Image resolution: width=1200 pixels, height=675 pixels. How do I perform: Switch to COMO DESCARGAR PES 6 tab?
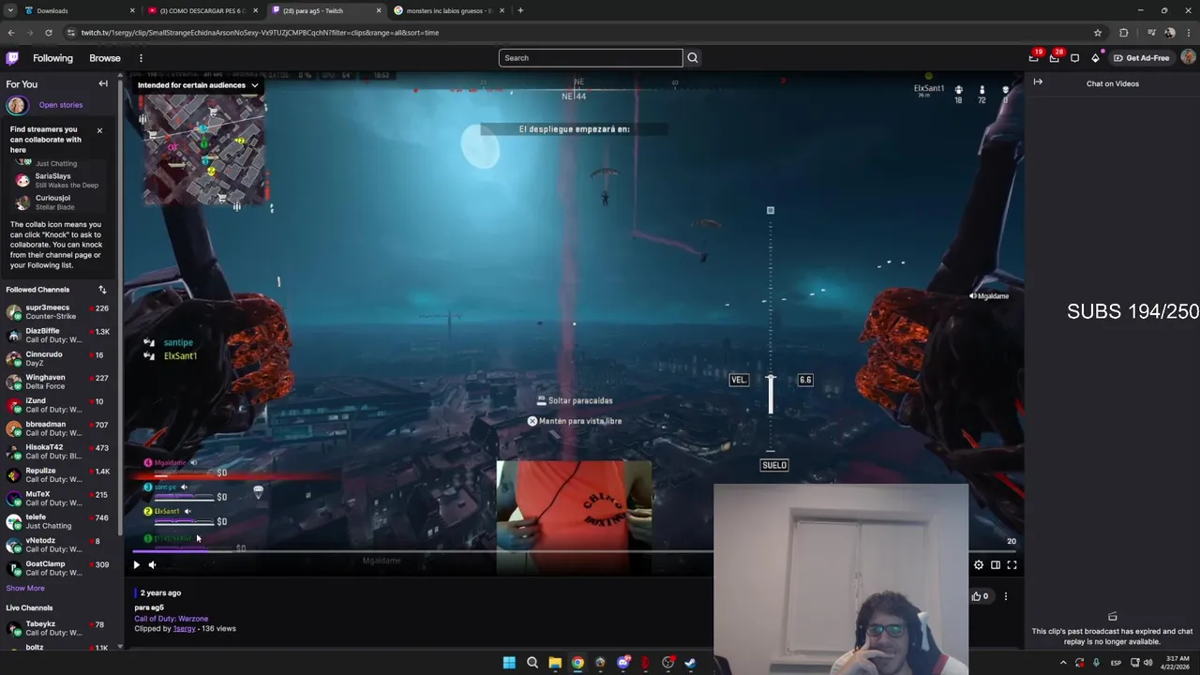tap(202, 10)
